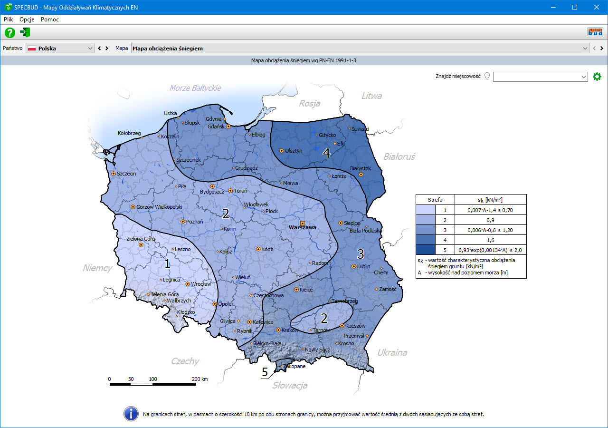Click zone 5 color swatch in legend
Screen dimensions: 608x428
click(x=435, y=250)
